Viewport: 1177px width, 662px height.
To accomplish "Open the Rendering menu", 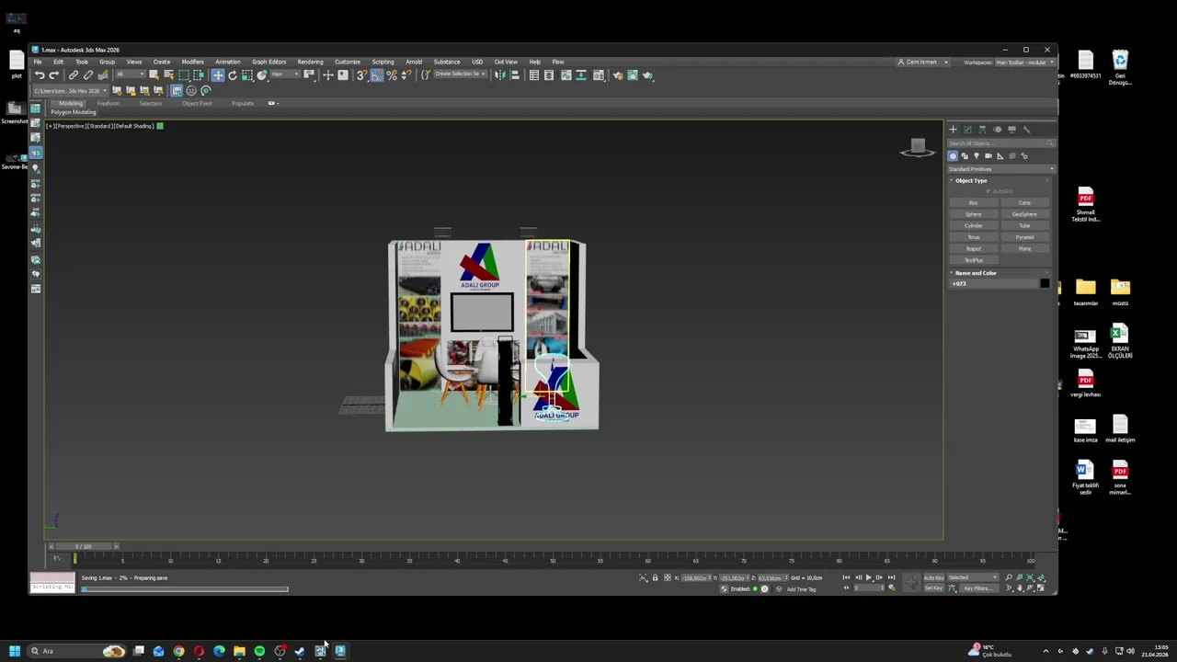I will [x=310, y=62].
